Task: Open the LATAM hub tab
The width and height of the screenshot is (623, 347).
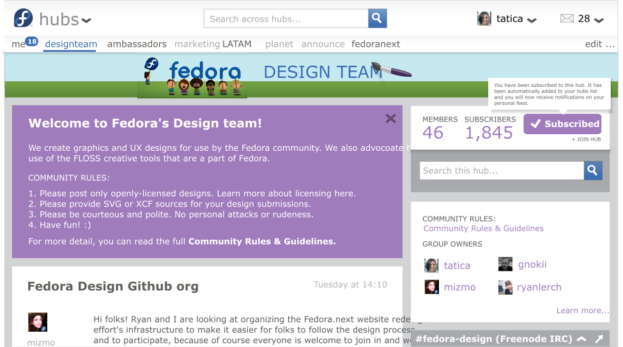Action: (237, 44)
